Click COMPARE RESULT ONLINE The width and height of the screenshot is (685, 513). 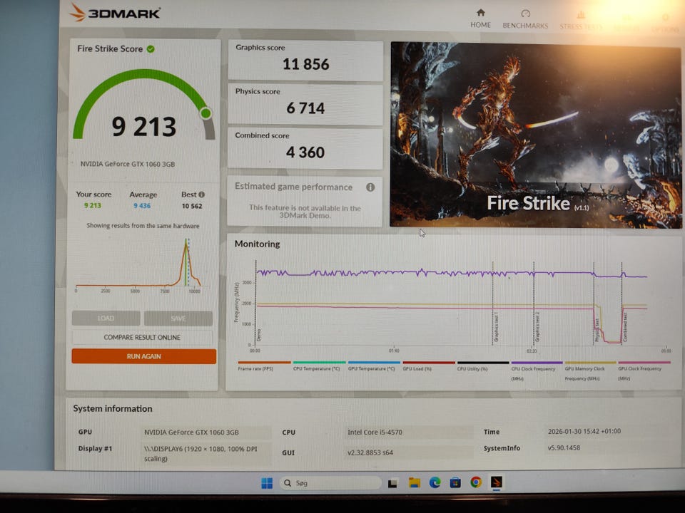click(142, 337)
